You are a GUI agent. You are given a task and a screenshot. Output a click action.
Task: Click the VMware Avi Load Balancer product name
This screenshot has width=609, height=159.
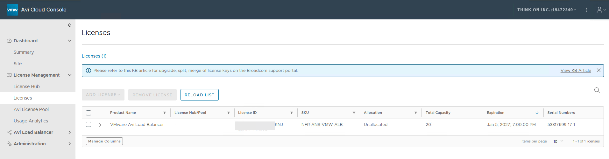click(x=137, y=125)
